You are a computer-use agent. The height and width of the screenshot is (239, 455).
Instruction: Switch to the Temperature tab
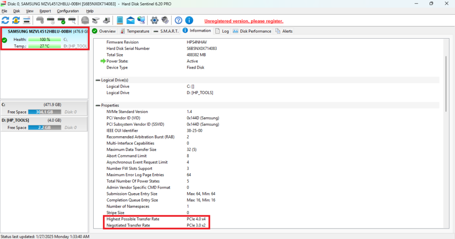coord(135,31)
